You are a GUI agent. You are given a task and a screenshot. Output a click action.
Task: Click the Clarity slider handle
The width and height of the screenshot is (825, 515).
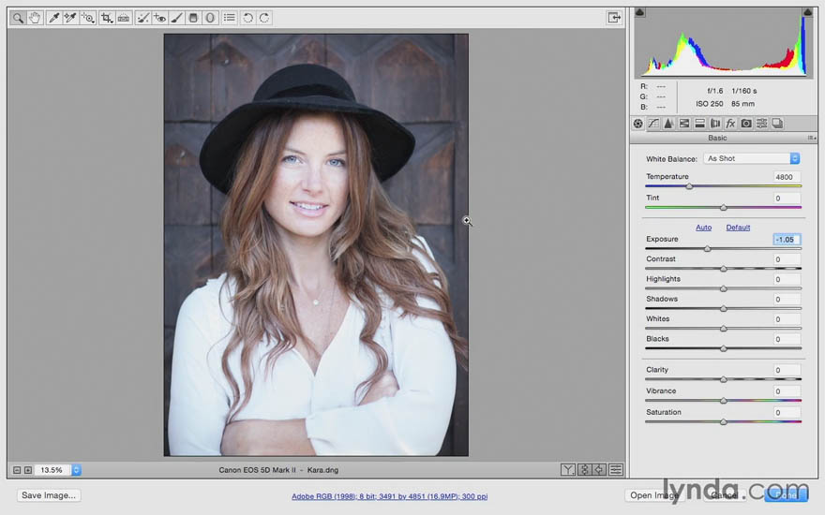click(724, 379)
